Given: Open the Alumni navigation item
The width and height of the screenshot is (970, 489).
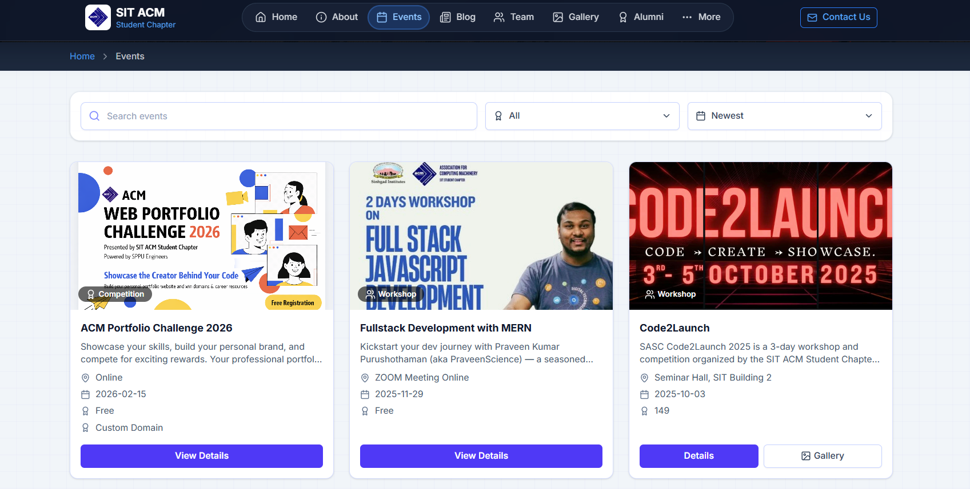Looking at the screenshot, I should pos(641,17).
